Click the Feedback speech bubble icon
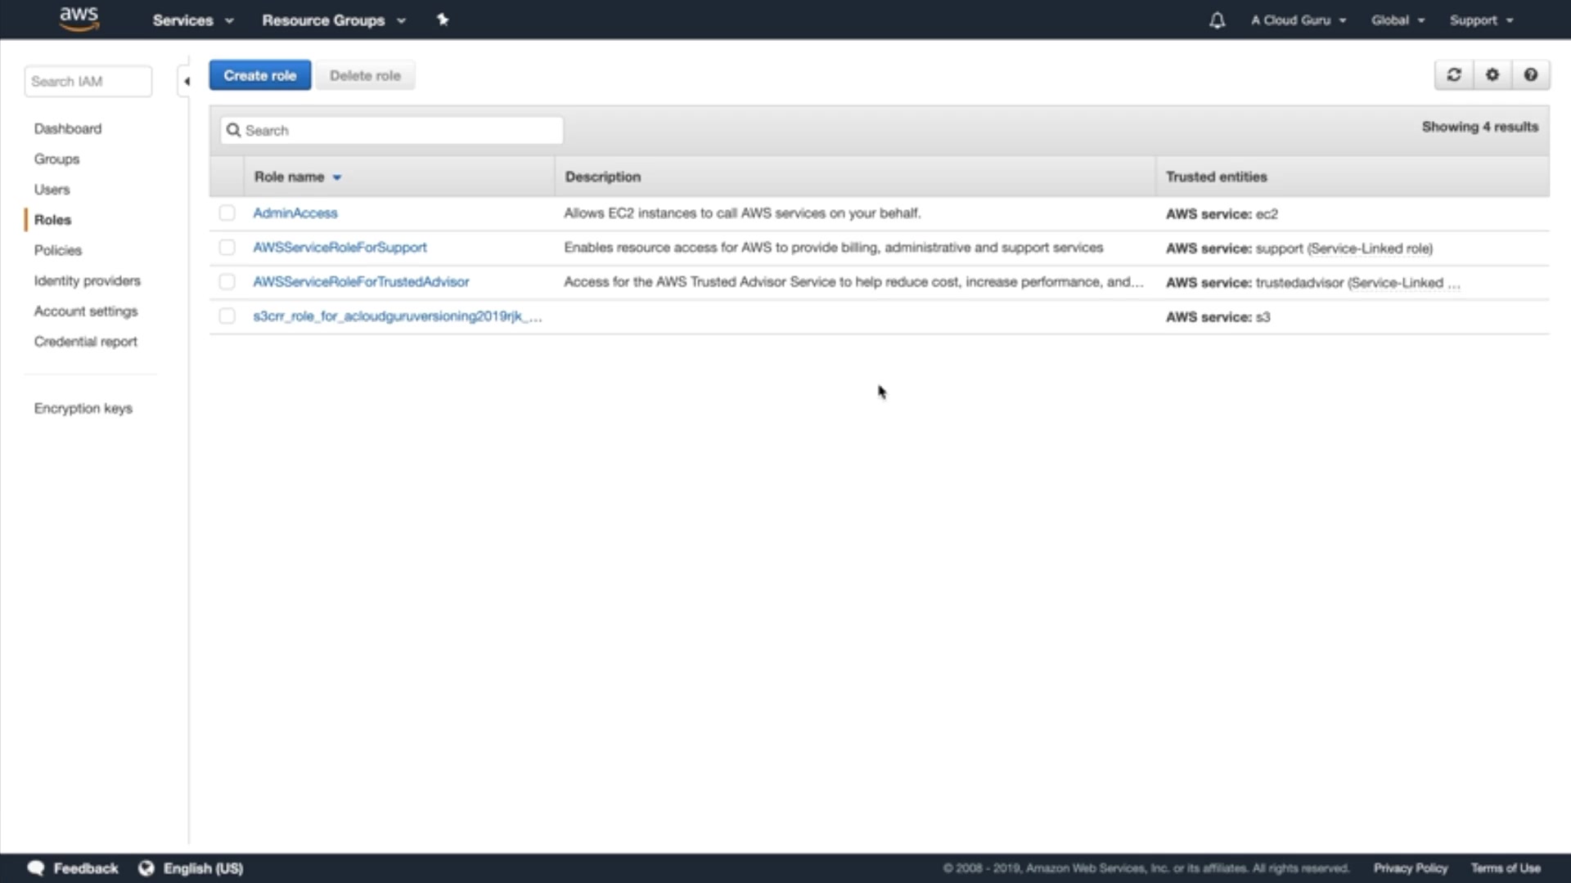The height and width of the screenshot is (883, 1571). tap(36, 868)
